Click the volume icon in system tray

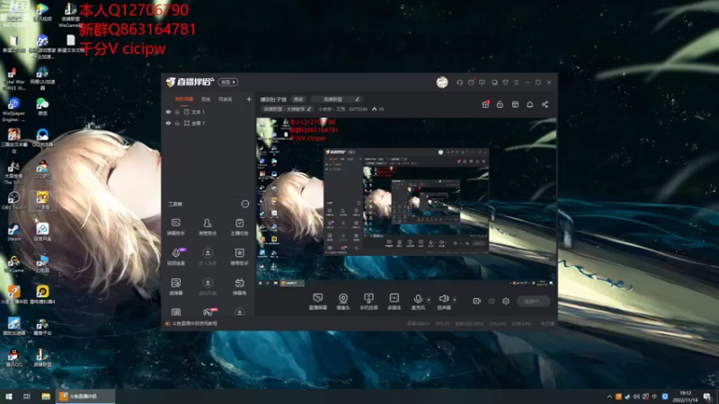[x=636, y=396]
